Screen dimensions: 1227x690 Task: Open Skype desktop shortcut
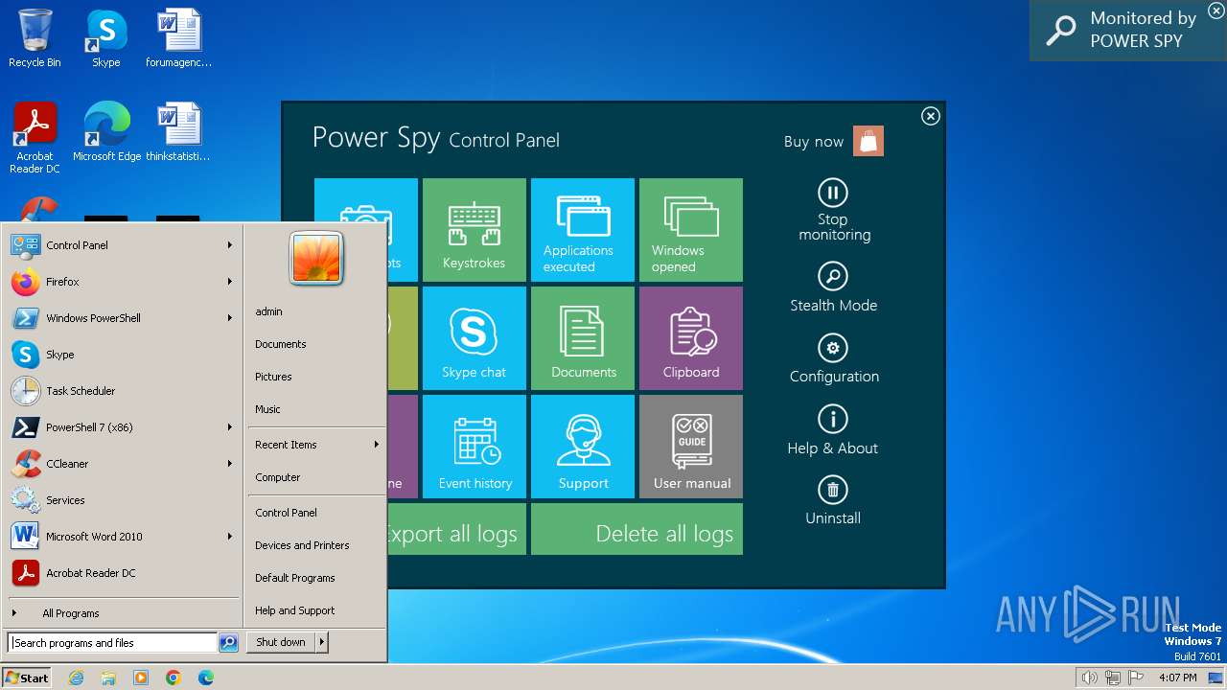pos(105,38)
